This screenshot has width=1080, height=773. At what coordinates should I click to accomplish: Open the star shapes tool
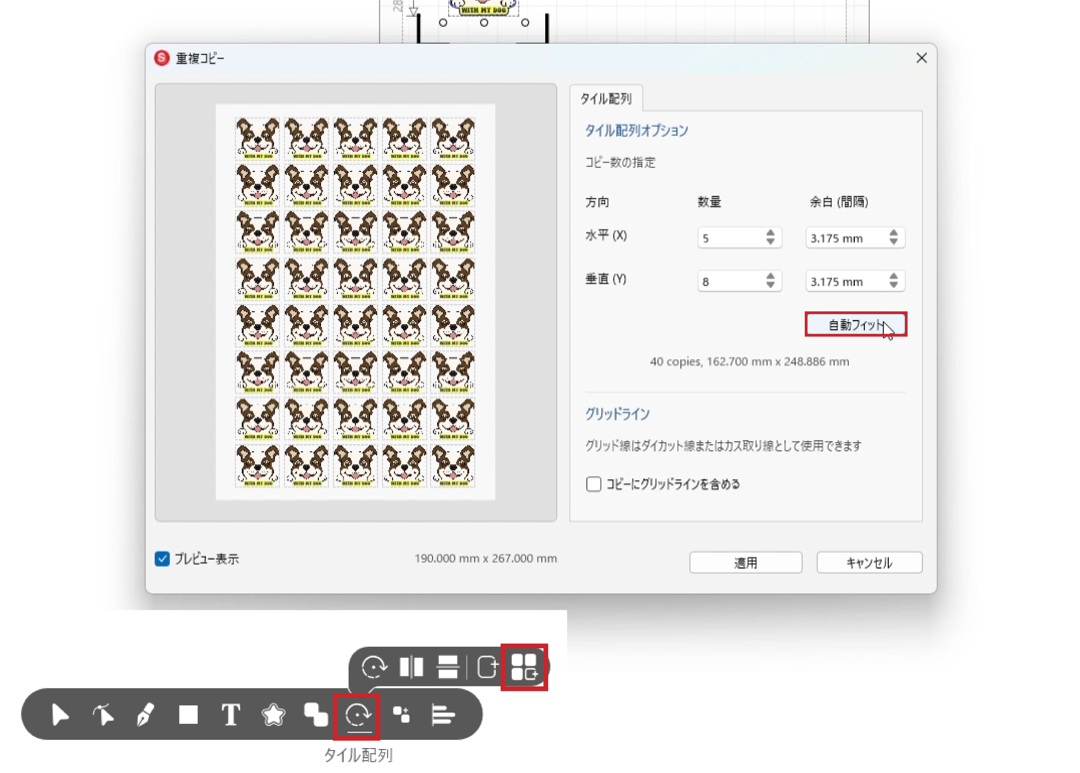coord(273,715)
